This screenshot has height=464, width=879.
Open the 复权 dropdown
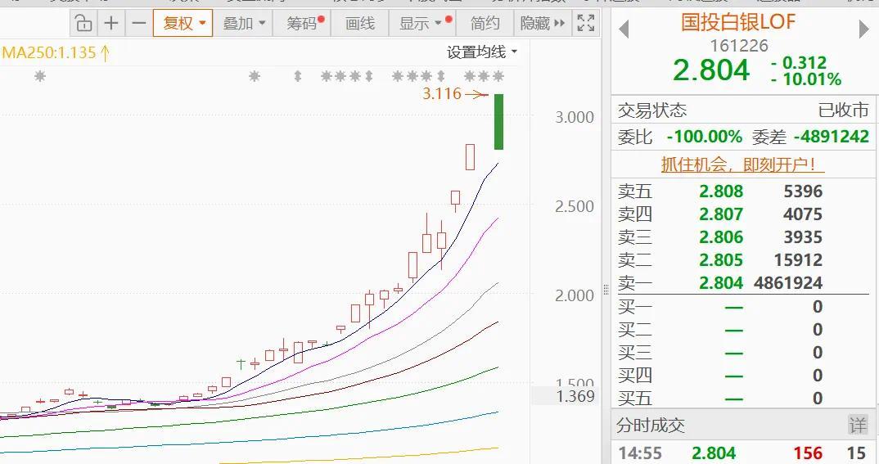click(x=183, y=23)
